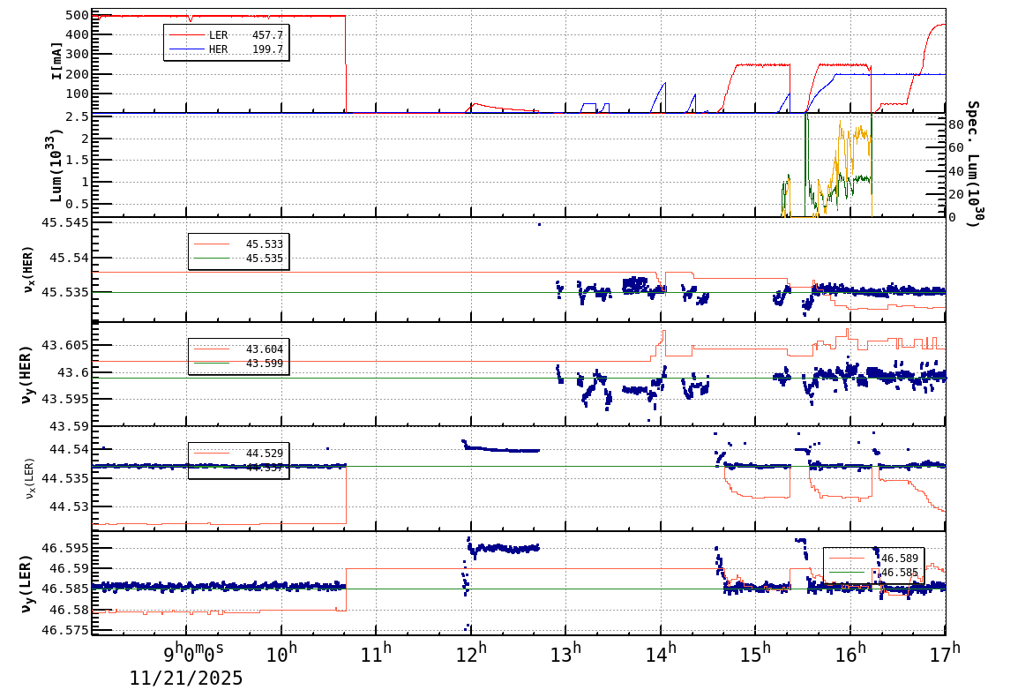
Task: Click the Spec. Lum(10³⁰) right axis label
Action: (972, 163)
